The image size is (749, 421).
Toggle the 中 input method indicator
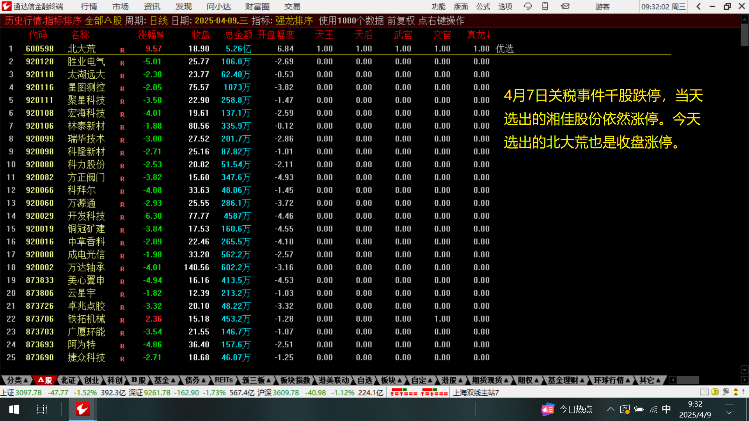(x=666, y=409)
